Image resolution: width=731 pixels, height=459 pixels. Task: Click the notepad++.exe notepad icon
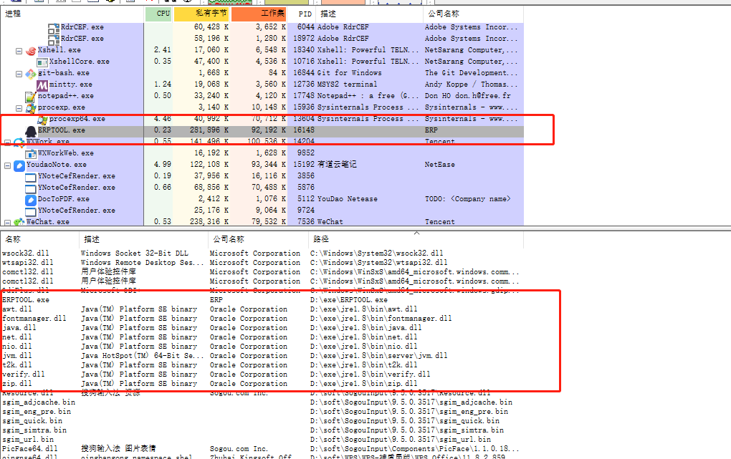pyautogui.click(x=31, y=96)
